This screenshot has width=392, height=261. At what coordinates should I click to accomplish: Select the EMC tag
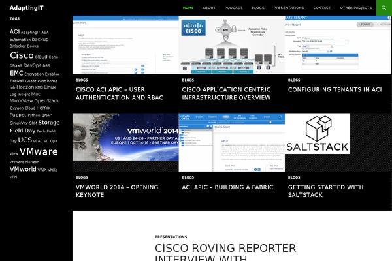click(x=16, y=73)
